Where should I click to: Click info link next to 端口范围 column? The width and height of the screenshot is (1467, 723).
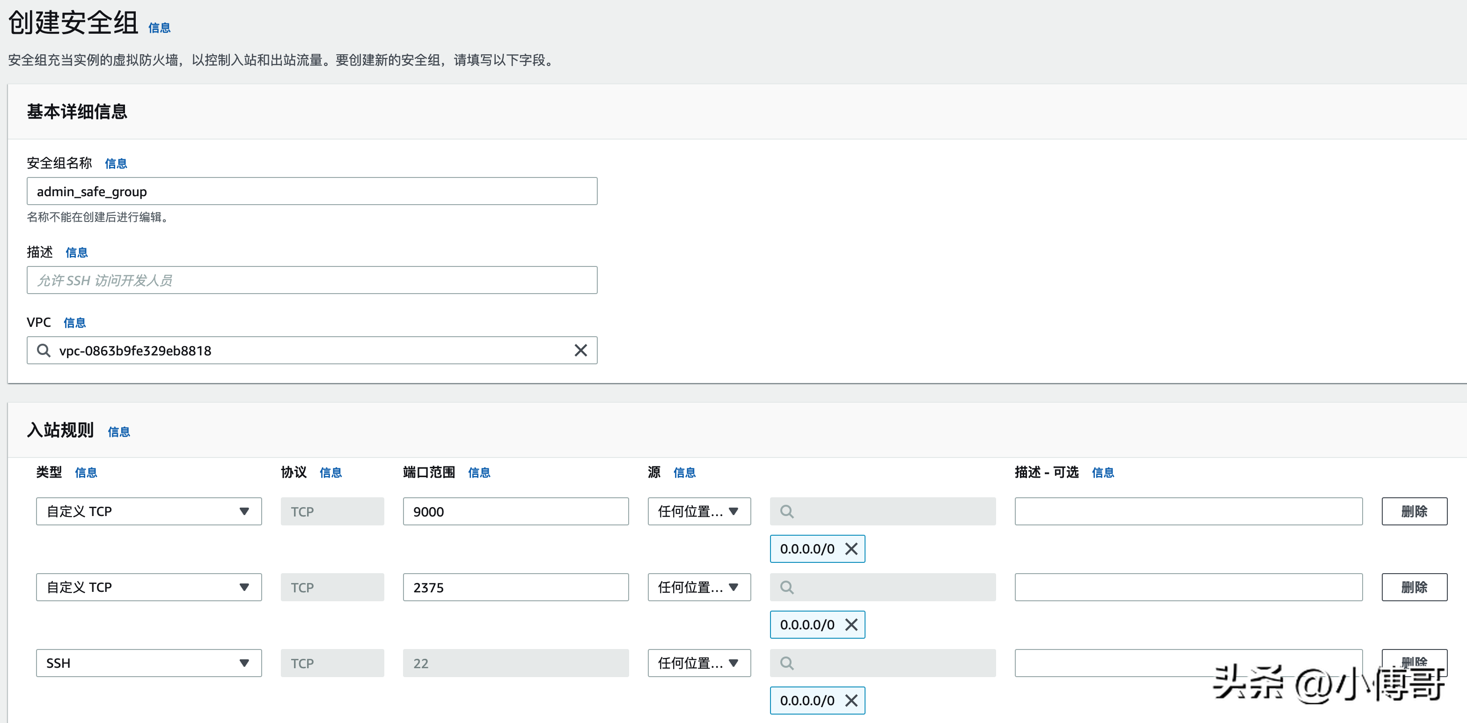point(478,472)
